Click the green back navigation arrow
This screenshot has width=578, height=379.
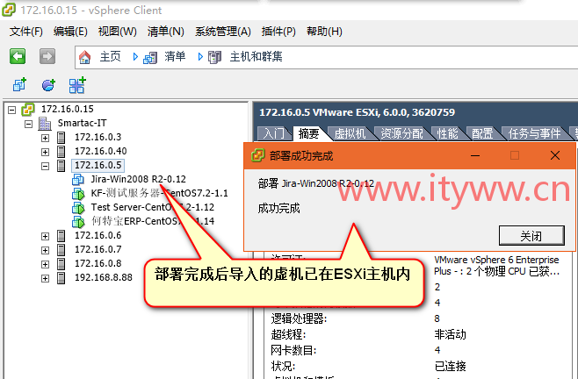pos(18,56)
